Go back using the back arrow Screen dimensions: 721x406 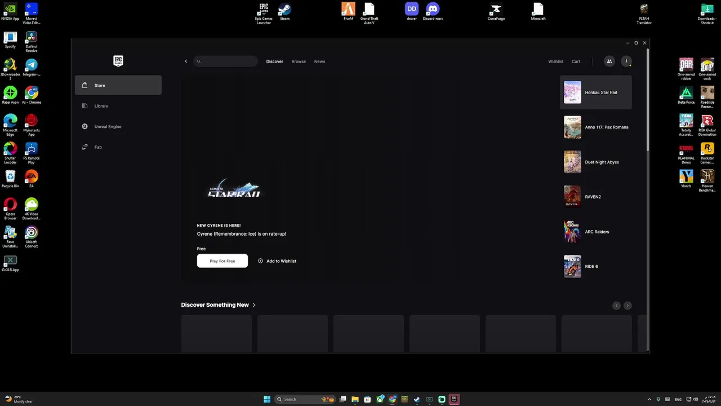186,61
